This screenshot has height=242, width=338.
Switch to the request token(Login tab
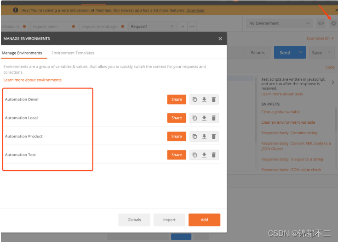[x=103, y=27]
